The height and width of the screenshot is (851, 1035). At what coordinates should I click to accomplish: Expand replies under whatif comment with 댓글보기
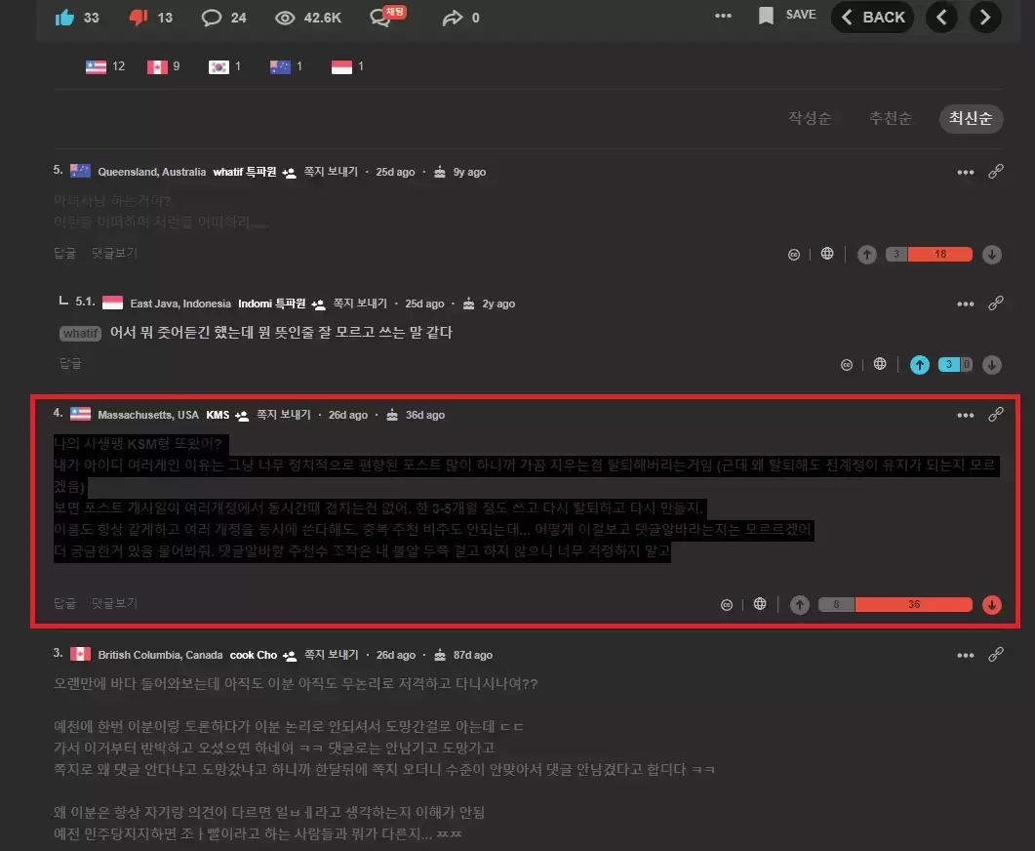tap(114, 253)
